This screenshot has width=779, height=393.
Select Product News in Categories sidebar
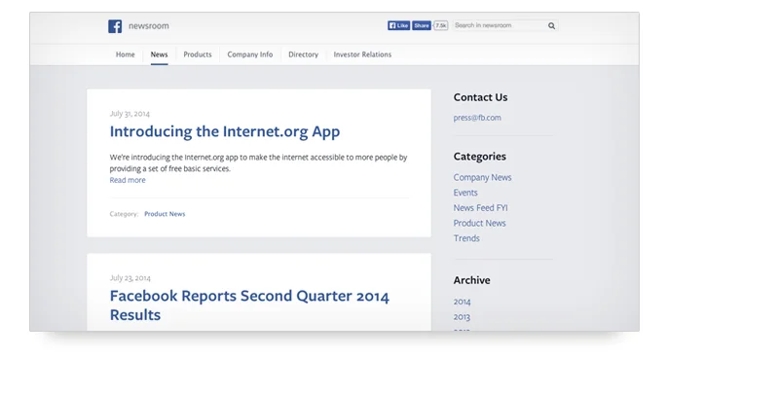(479, 224)
